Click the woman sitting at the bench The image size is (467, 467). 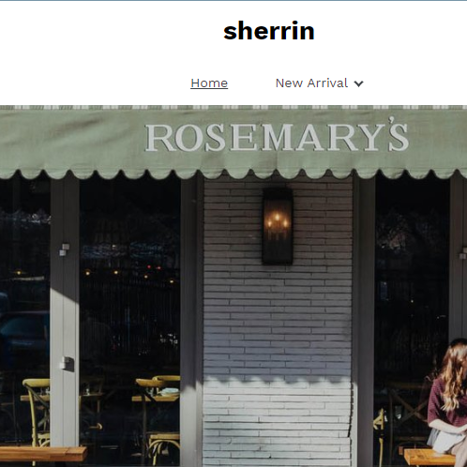click(x=449, y=400)
